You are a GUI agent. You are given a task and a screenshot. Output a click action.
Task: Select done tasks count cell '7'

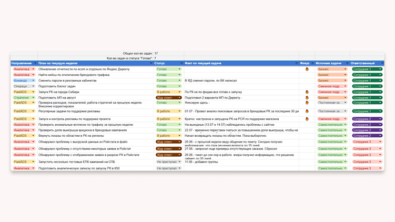[x=169, y=58]
